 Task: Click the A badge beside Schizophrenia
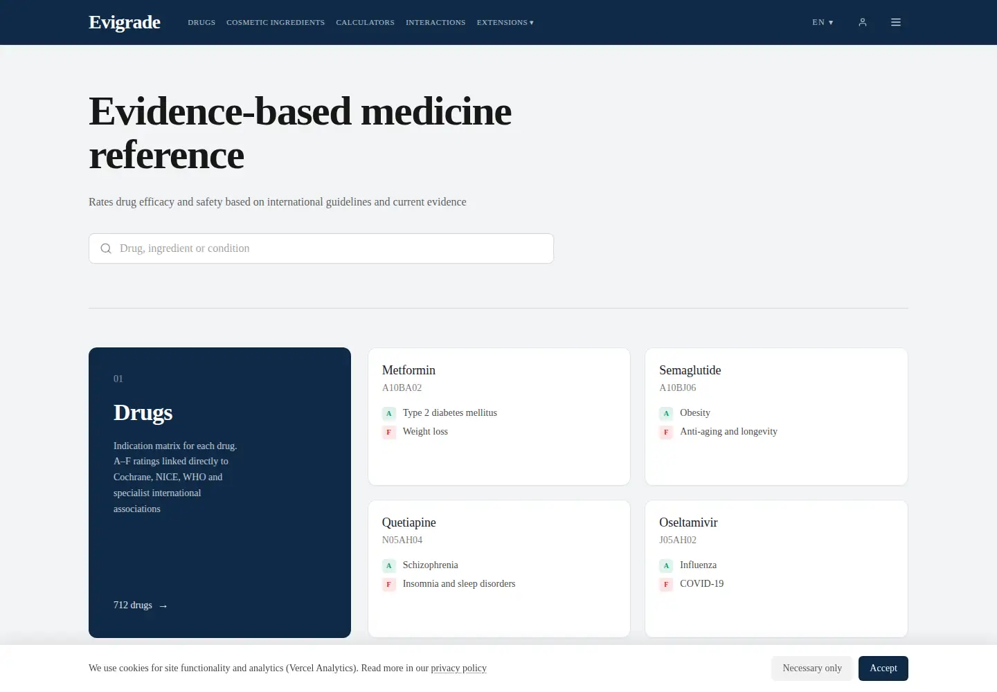point(389,565)
